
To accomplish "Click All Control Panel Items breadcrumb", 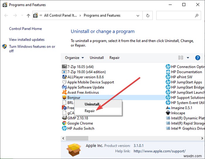I will pyautogui.click(x=60, y=16).
